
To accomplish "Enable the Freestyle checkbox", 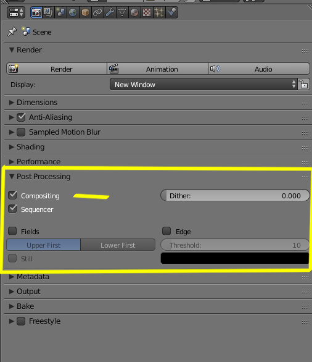I will pos(21,321).
